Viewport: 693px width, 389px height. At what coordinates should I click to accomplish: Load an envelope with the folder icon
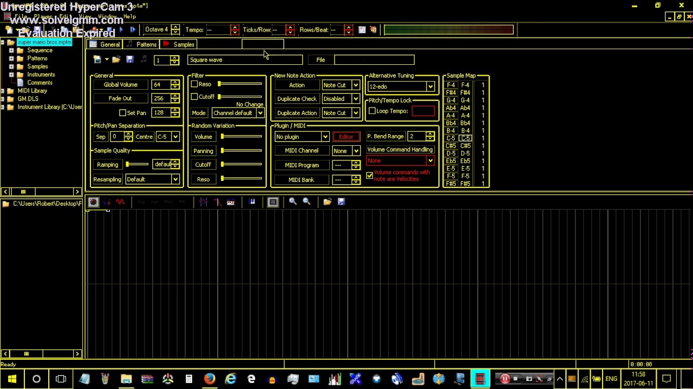(x=328, y=202)
